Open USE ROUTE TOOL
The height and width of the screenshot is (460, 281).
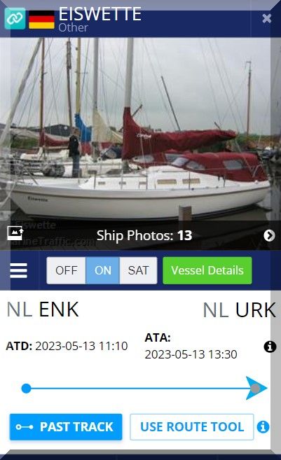192,427
